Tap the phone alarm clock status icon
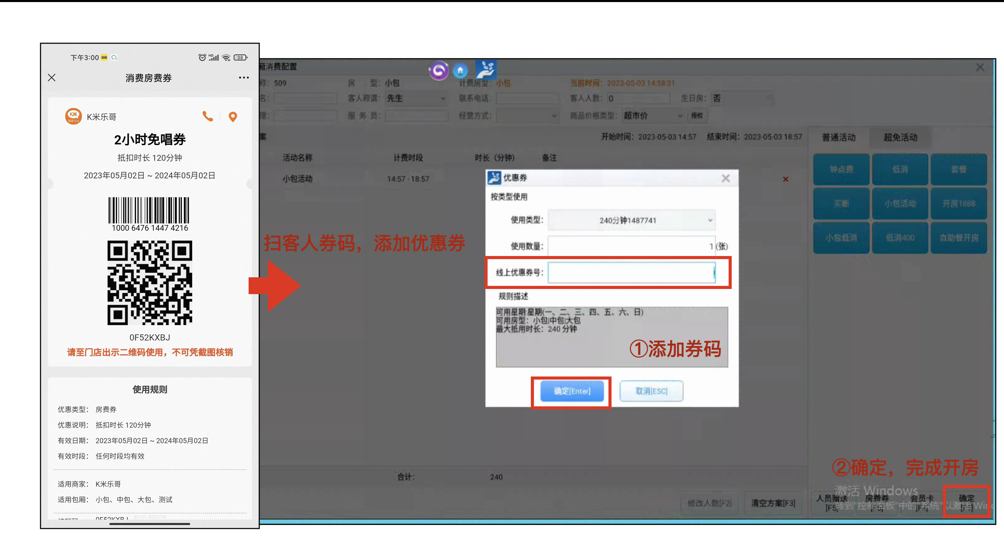 point(202,58)
